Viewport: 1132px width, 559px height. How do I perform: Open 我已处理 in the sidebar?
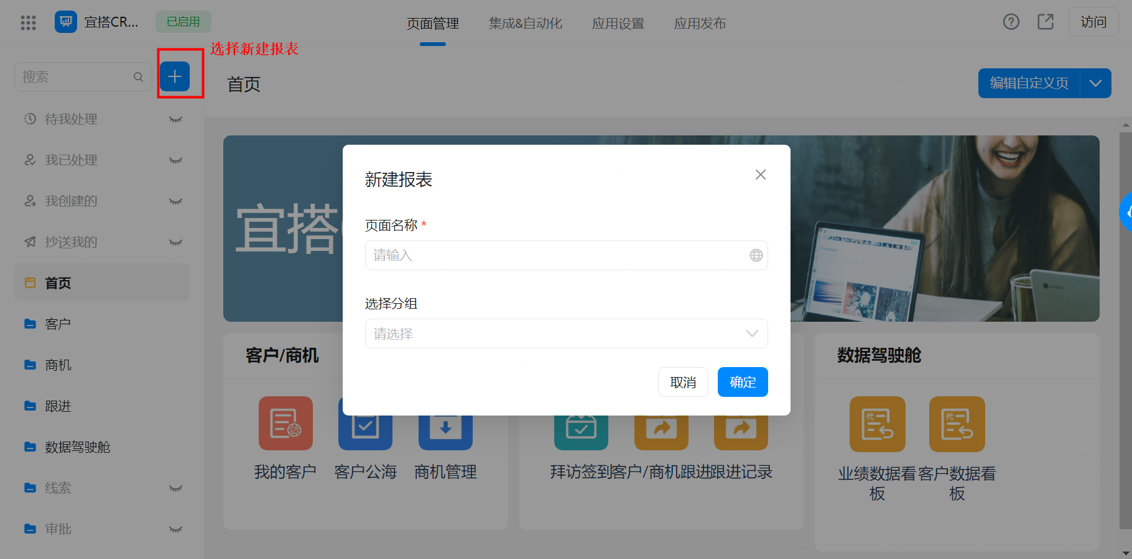click(102, 160)
